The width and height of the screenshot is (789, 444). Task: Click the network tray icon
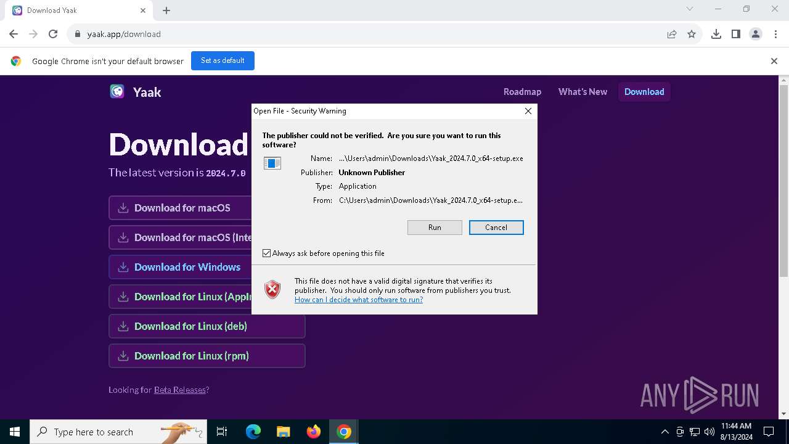click(695, 432)
